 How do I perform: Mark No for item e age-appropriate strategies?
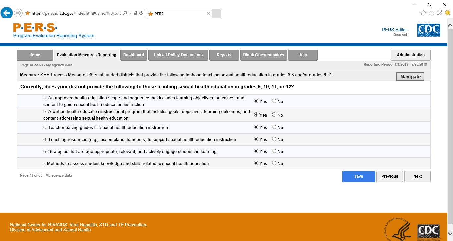point(274,151)
